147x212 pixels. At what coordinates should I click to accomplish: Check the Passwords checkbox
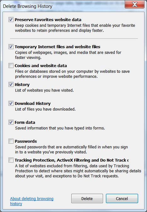point(11,141)
